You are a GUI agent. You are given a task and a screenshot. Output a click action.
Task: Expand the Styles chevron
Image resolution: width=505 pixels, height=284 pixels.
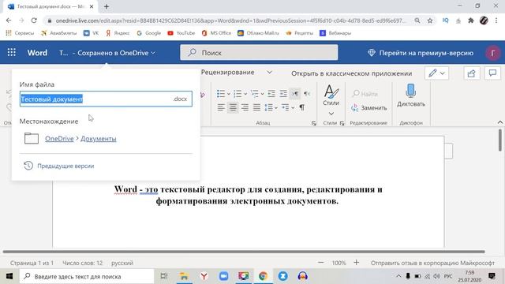click(x=331, y=114)
